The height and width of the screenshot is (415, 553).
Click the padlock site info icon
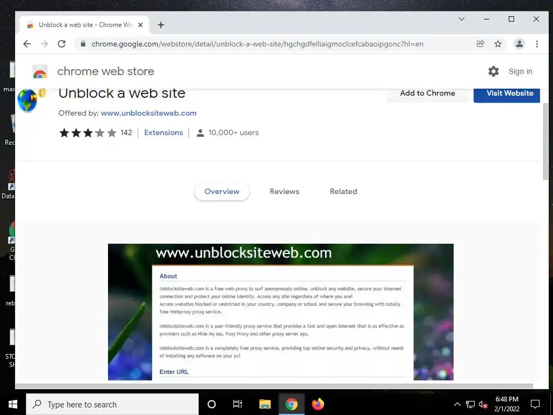point(83,44)
